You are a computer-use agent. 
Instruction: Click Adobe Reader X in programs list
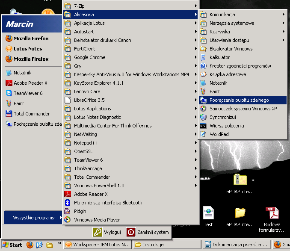(x=130, y=194)
